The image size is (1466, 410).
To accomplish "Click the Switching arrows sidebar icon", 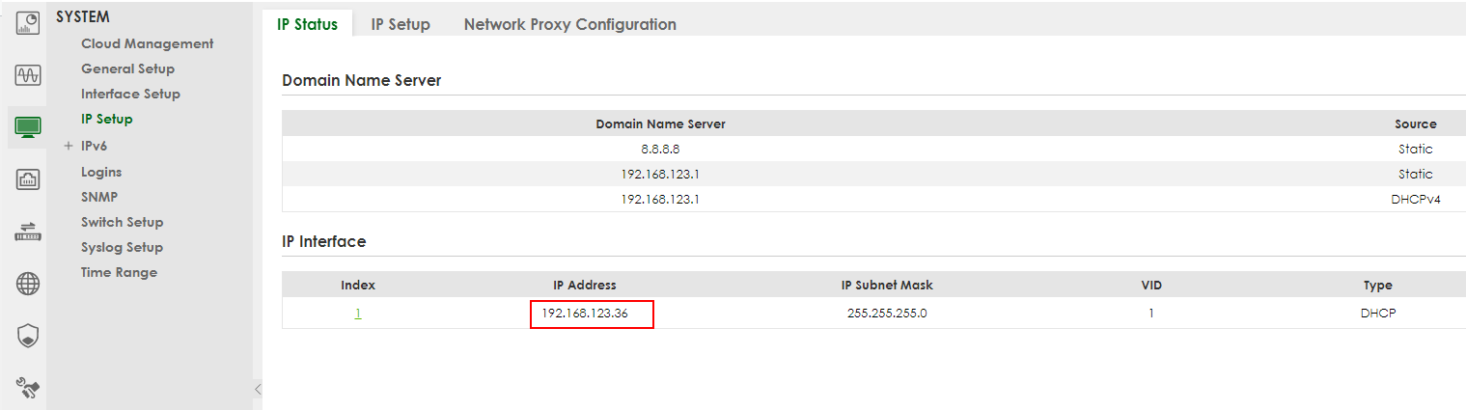I will pyautogui.click(x=27, y=232).
